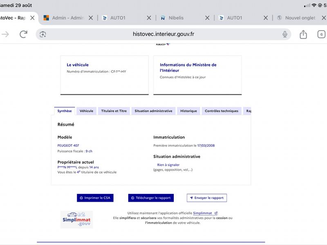Tap the histovec.interieur.gouv.fr address field
The image size is (327, 245).
[x=163, y=34]
